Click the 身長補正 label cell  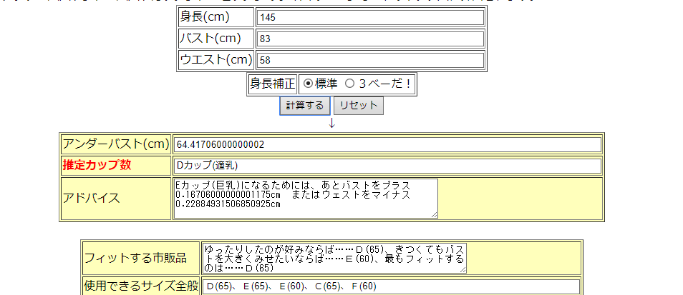[272, 84]
